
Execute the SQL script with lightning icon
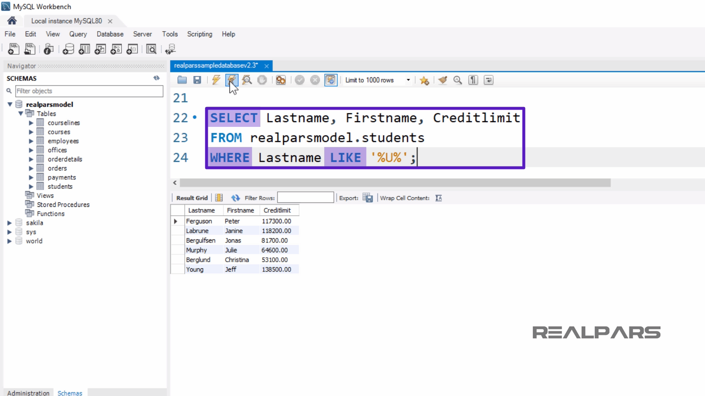pos(216,80)
